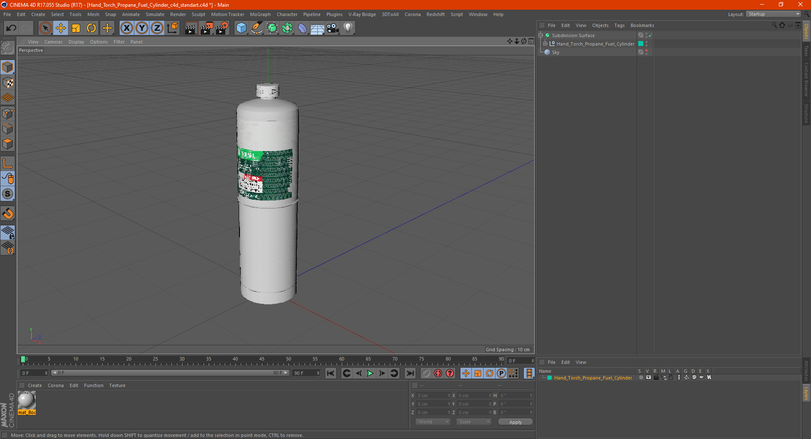Switch to Points mode

8,114
